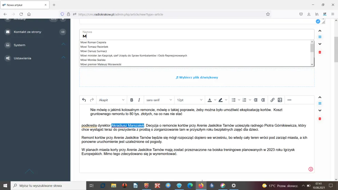Open the sans-serif font family dropdown
This screenshot has height=190, width=338.
pos(159,100)
